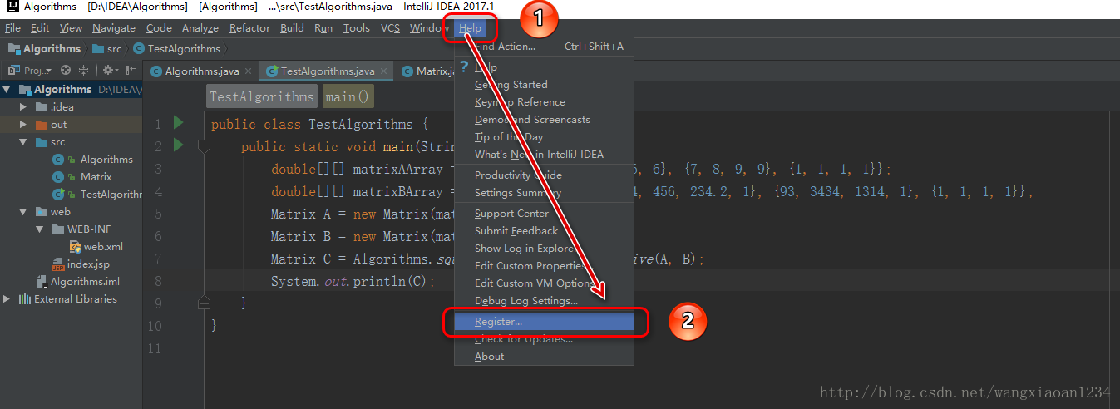This screenshot has width=1120, height=409.
Task: Collapse the src folder
Action: click(x=24, y=142)
